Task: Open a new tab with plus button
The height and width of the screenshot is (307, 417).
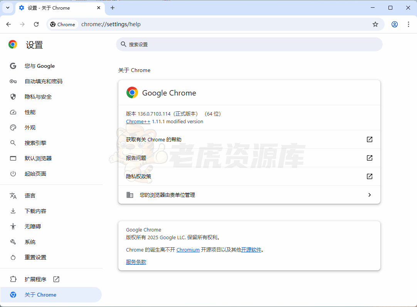Action: tap(113, 8)
